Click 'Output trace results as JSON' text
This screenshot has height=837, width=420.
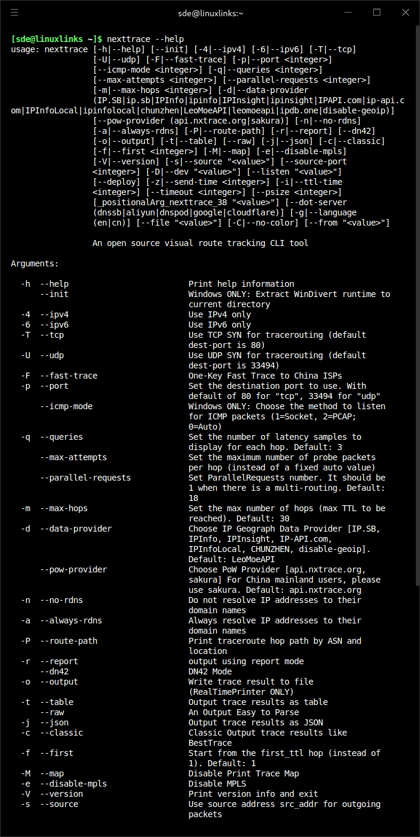click(x=256, y=722)
